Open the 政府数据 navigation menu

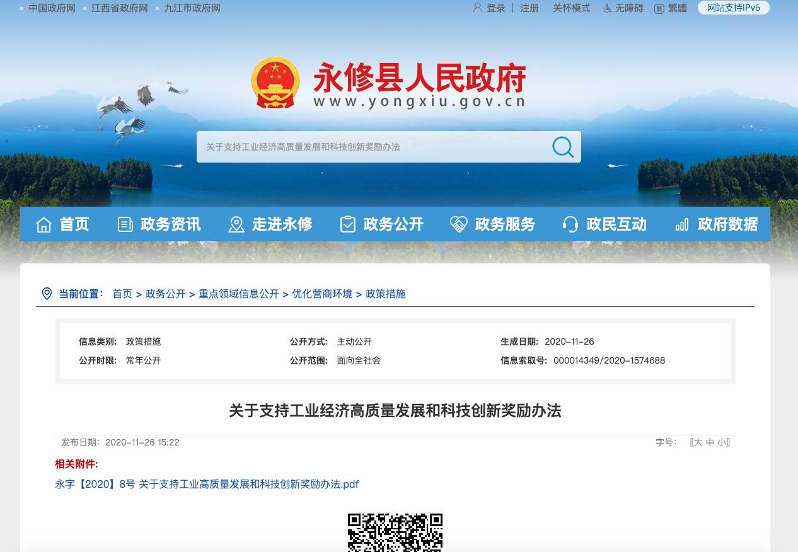(x=727, y=224)
